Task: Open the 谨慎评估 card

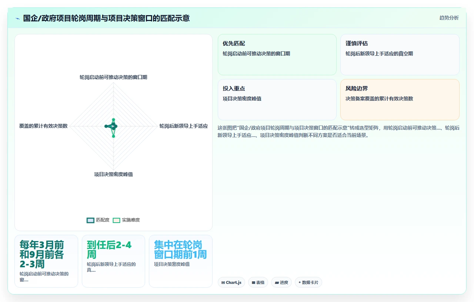Action: point(400,55)
